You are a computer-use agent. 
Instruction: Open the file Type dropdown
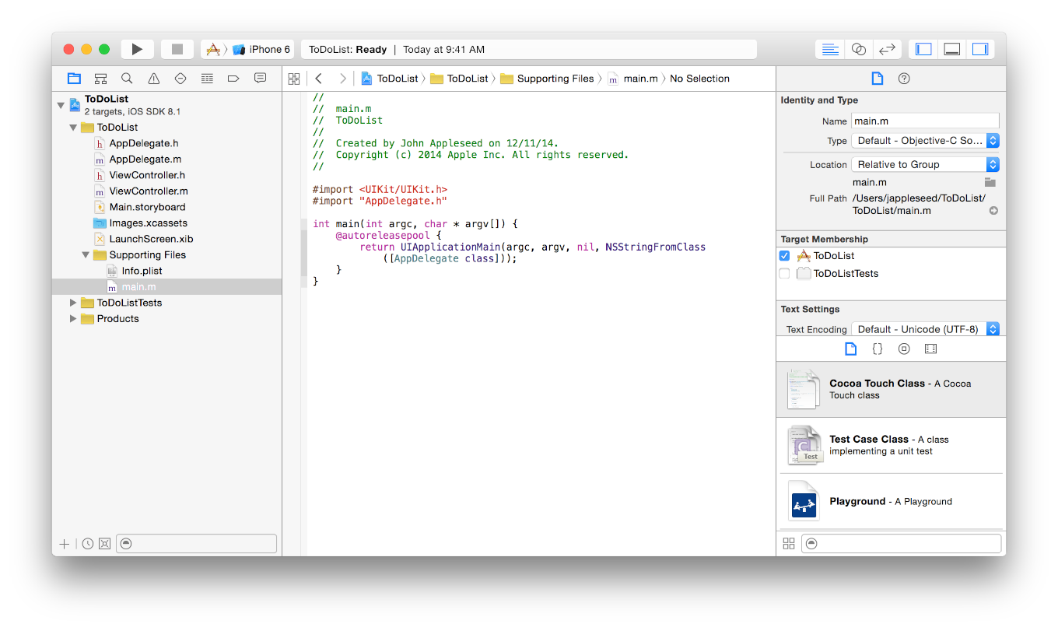(x=926, y=141)
